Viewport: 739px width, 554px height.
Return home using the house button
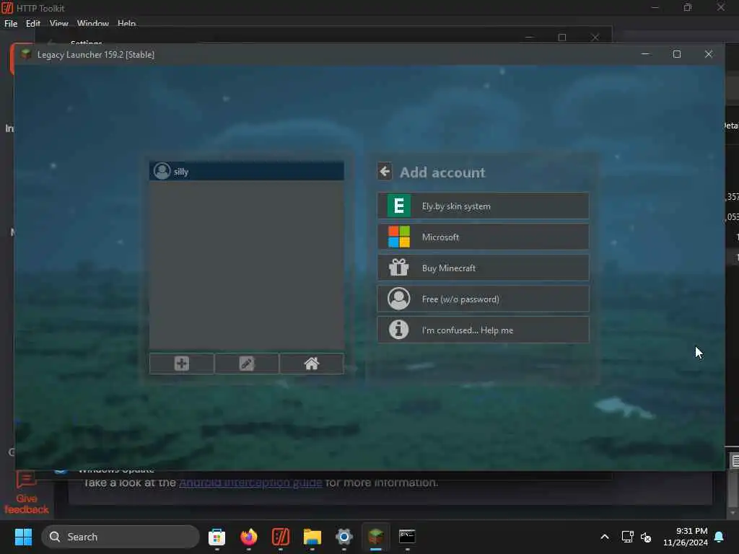click(x=312, y=364)
